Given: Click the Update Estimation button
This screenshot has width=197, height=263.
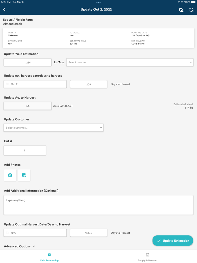Looking at the screenshot, I should click(x=173, y=240).
